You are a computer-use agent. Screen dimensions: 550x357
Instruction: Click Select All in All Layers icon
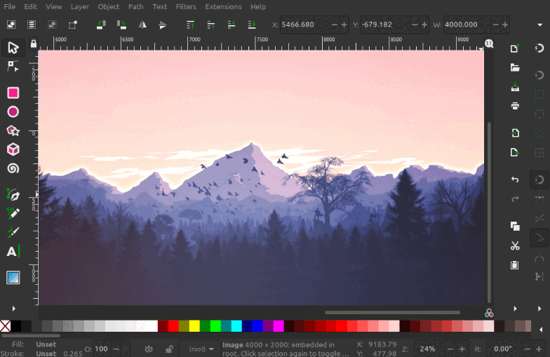tap(32, 25)
